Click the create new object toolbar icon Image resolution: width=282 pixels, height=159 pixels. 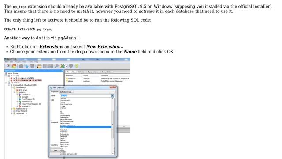point(26,66)
